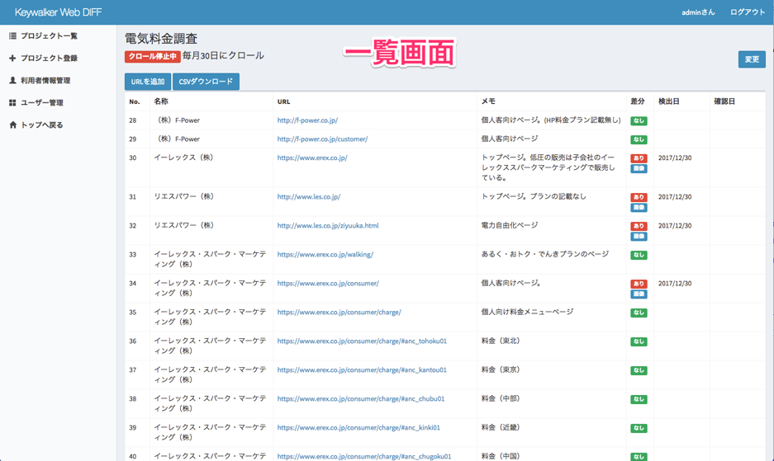This screenshot has width=774, height=461.
Task: Open link https://www.erex.co.jp/walking/
Action: (325, 254)
